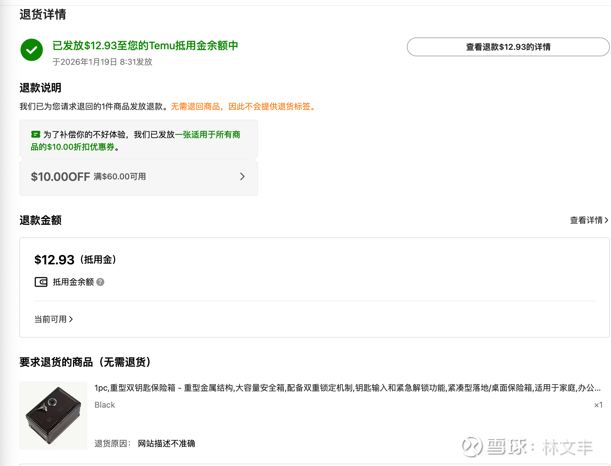Screen dimensions: 611x466
Task: Expand 查看详情 refund amount details
Action: click(x=589, y=220)
